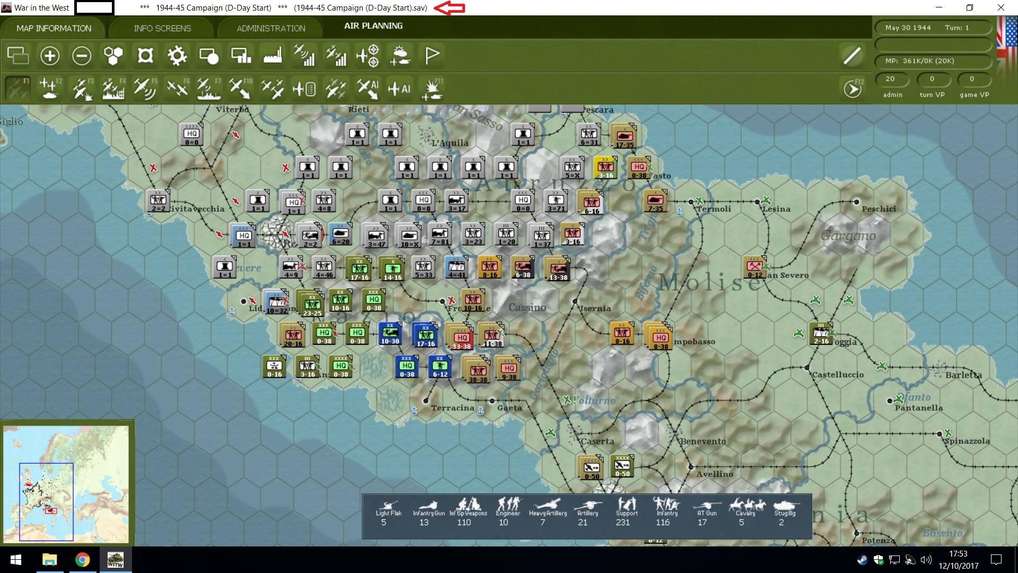This screenshot has width=1018, height=573.
Task: Select the 23-25 green unit stack
Action: click(311, 304)
